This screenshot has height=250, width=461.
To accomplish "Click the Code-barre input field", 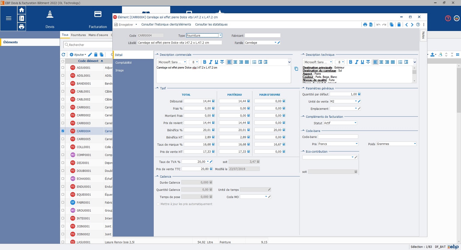I will pos(338,137).
